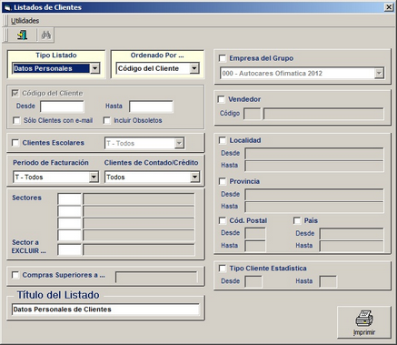Click the Cód. Postal Hasta field
Screen dimensions: 397x345
(x=255, y=246)
